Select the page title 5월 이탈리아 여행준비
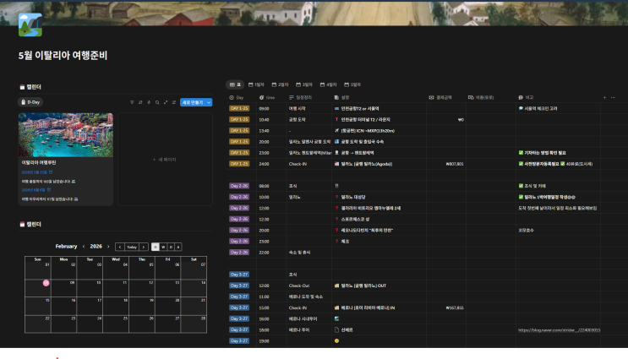Screen dimensions: 628x359 click(63, 55)
